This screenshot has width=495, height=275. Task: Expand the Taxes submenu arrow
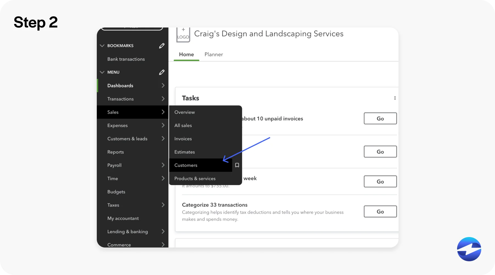pos(163,205)
